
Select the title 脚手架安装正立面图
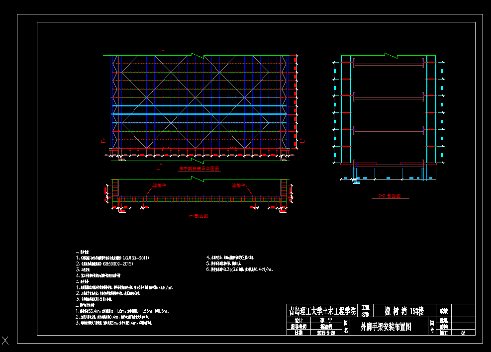tap(199, 169)
